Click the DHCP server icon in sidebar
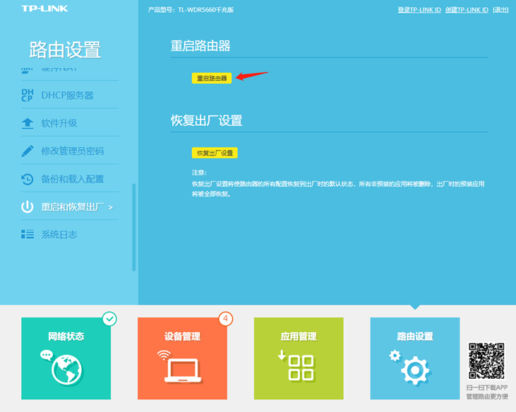This screenshot has height=412, width=516. tap(28, 95)
